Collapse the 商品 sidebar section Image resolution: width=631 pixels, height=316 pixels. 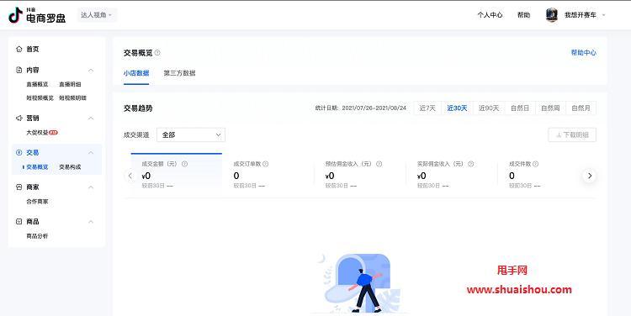(91, 222)
